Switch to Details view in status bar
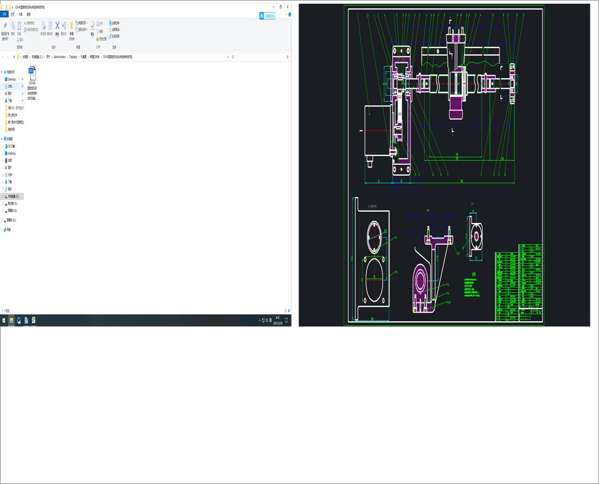This screenshot has width=599, height=484. 285,311
